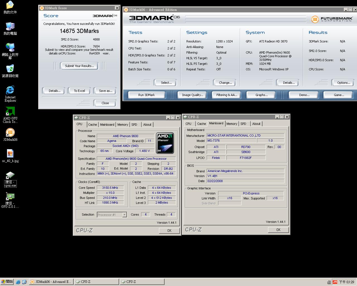Screen dimensions: 357x286
Task: Launch 3DMark06 desktop shortcut
Action: tap(10, 135)
